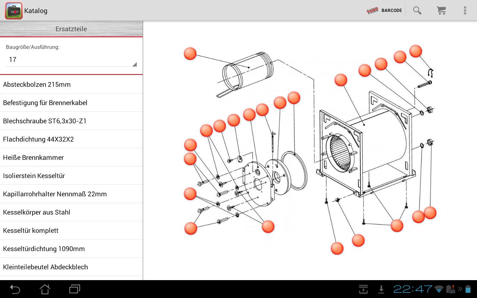Image resolution: width=477 pixels, height=298 pixels.
Task: Tap red marker pointing to the cylindrical chamber
Action: [x=190, y=54]
